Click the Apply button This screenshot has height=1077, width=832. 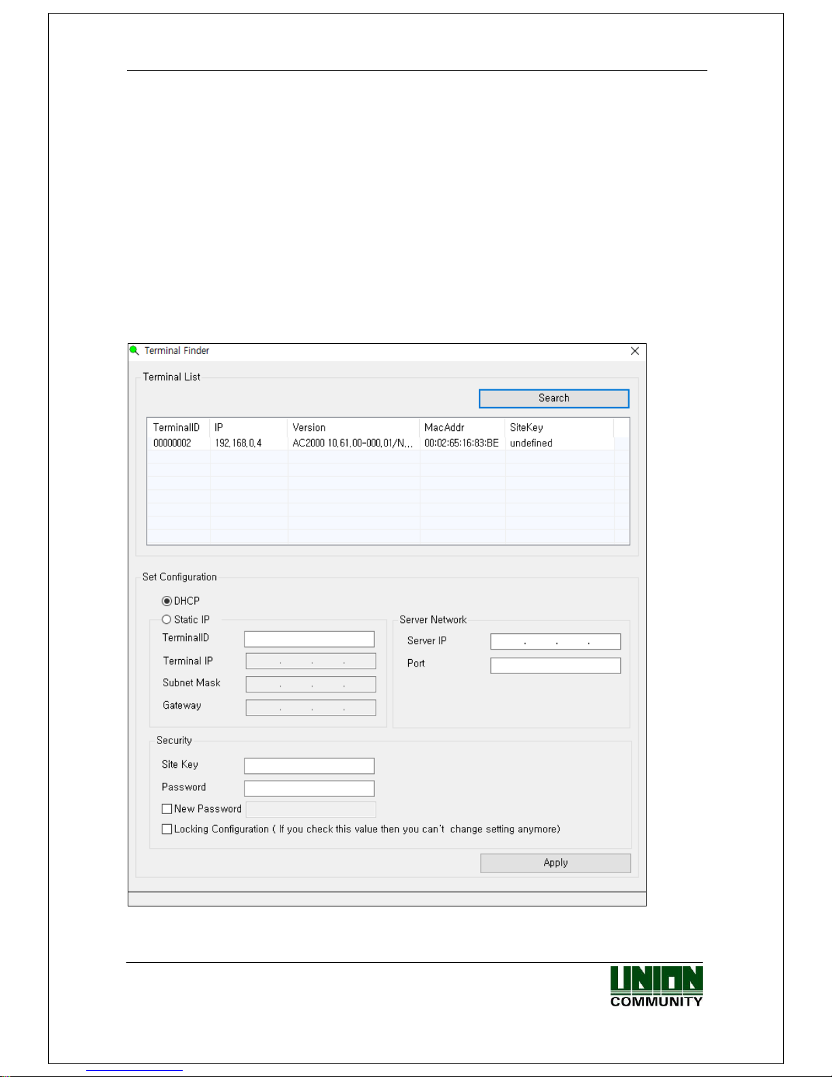click(x=555, y=863)
